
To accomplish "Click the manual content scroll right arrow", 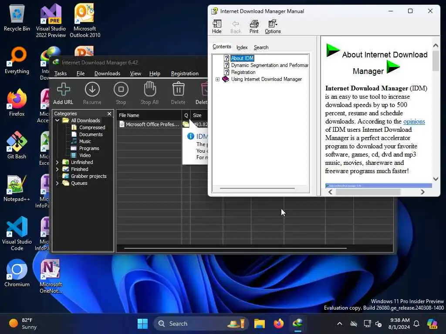I will pyautogui.click(x=422, y=192).
